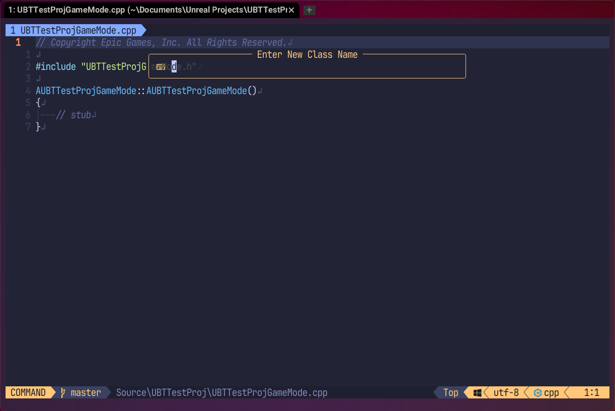The height and width of the screenshot is (411, 615).
Task: Click the COMMAND mode indicator
Action: [x=28, y=392]
